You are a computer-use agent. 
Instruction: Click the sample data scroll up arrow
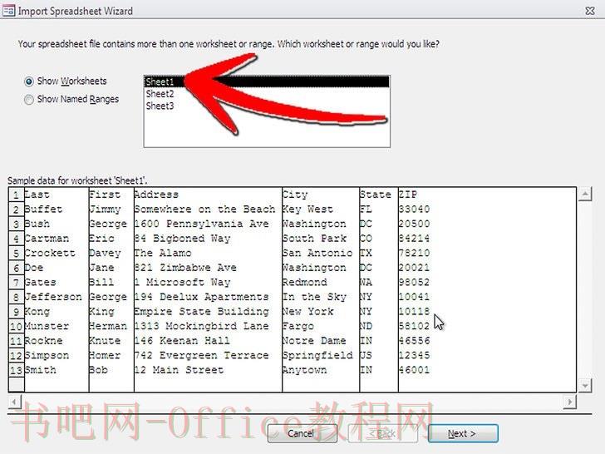pos(585,194)
